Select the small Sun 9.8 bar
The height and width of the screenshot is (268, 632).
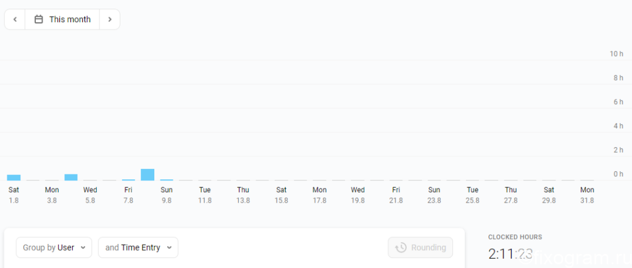coord(167,180)
